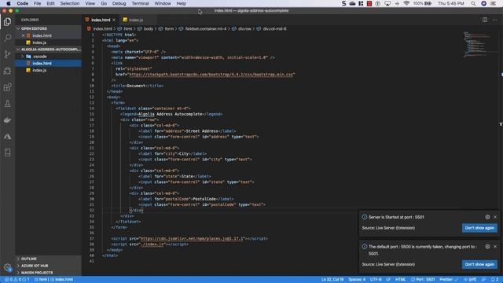Collapse the ALGOLIA-ADDRESS-AUTOCOMPLETE folder section
503x283 pixels.
[49, 50]
